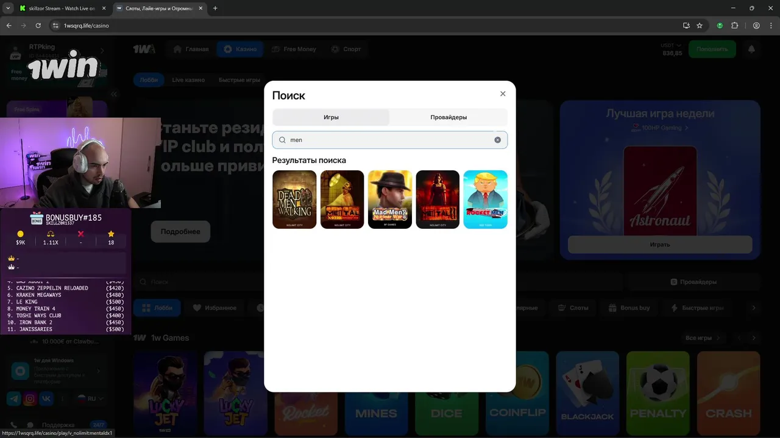Click Играть button under Astronaut

660,245
